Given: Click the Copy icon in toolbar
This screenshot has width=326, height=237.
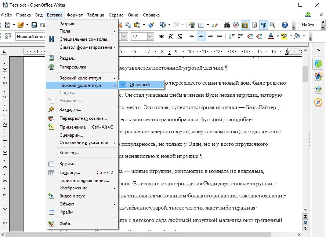Looking at the screenshot, I should point(128,25).
